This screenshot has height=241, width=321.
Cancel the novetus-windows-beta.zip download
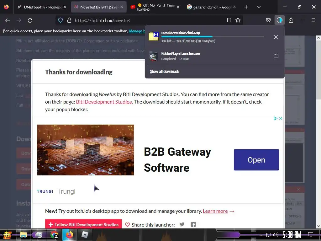click(x=276, y=37)
